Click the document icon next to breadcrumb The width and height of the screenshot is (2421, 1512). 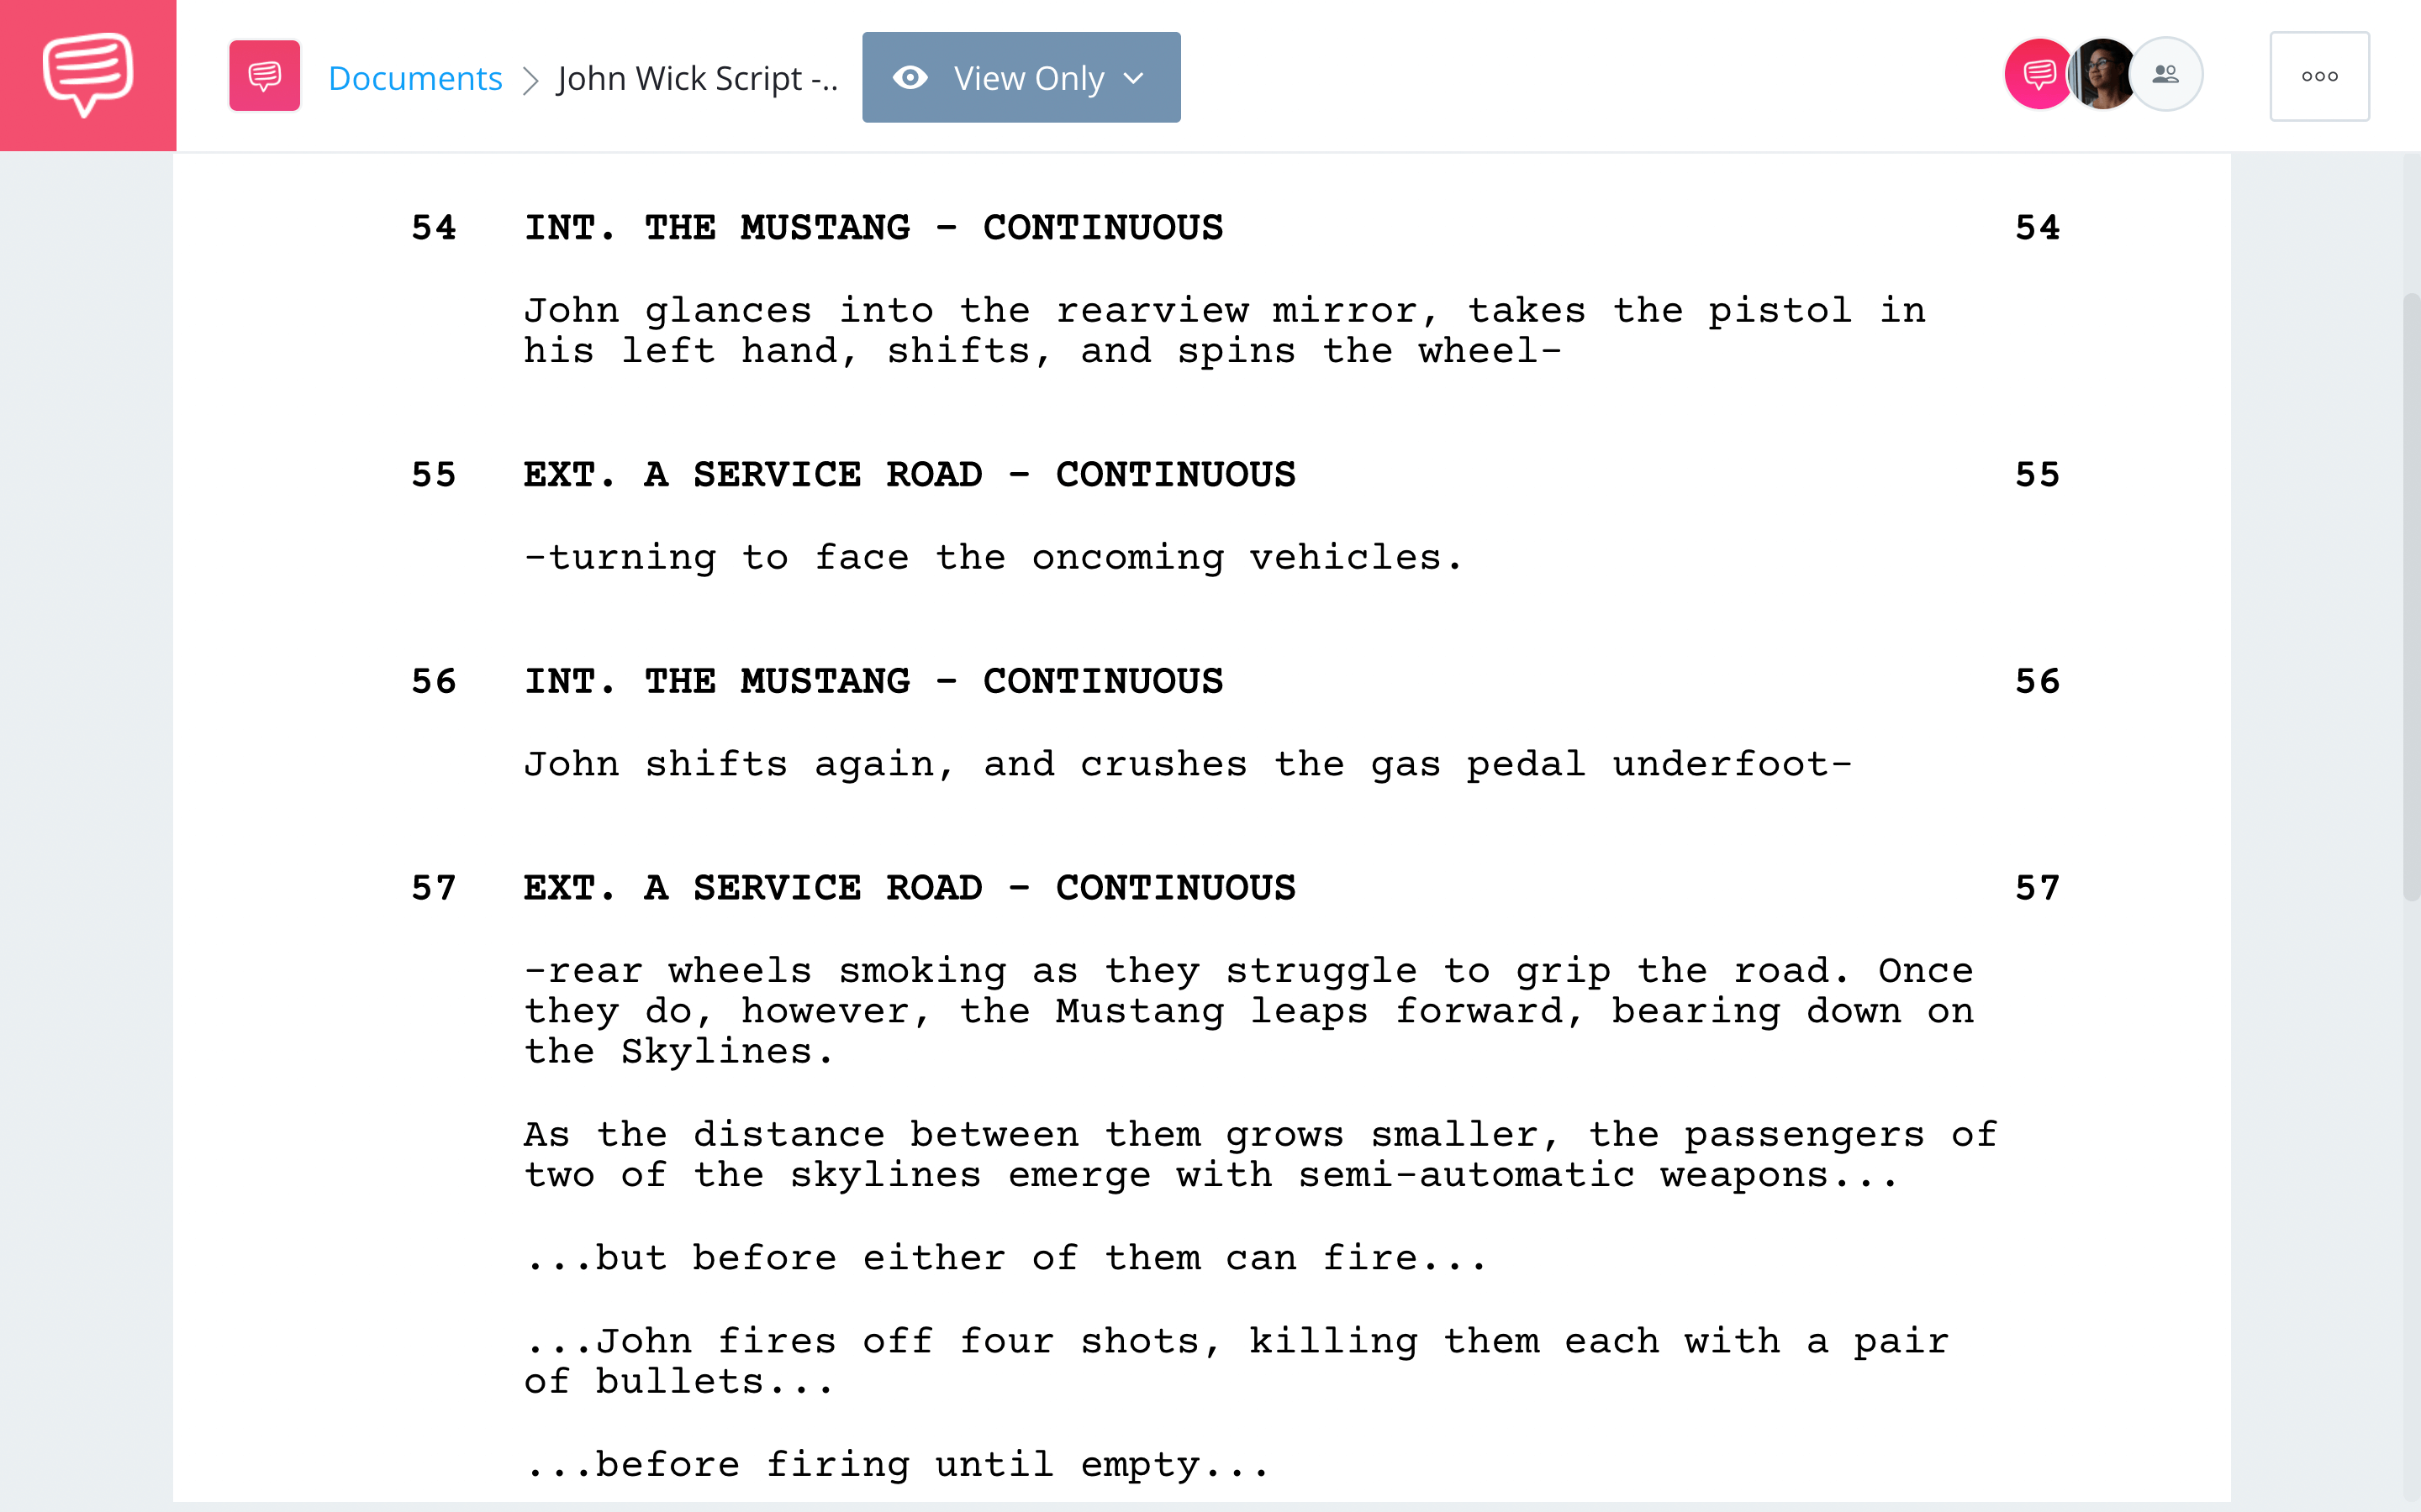click(263, 76)
